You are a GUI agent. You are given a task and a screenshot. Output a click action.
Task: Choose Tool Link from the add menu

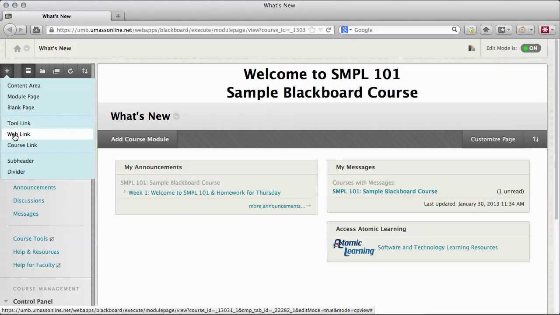(x=19, y=123)
